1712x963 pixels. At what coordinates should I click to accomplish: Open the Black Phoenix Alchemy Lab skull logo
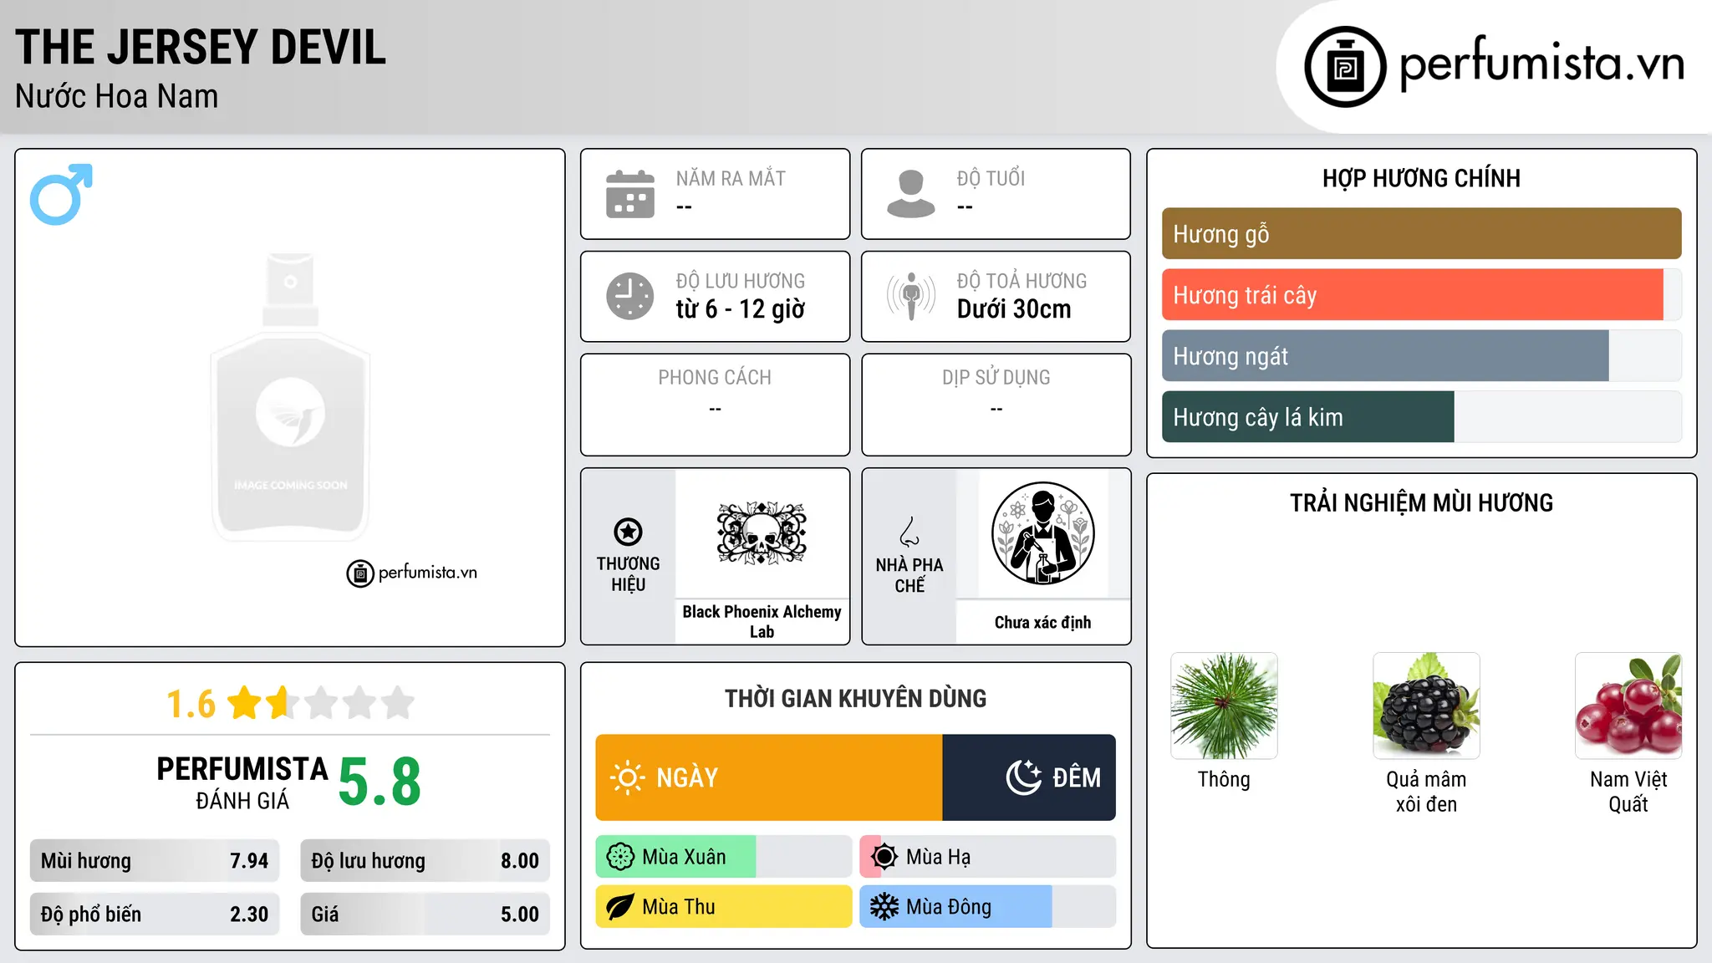click(x=762, y=533)
